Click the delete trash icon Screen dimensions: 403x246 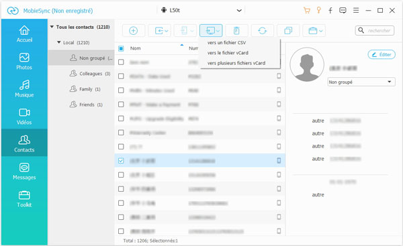[x=236, y=31]
